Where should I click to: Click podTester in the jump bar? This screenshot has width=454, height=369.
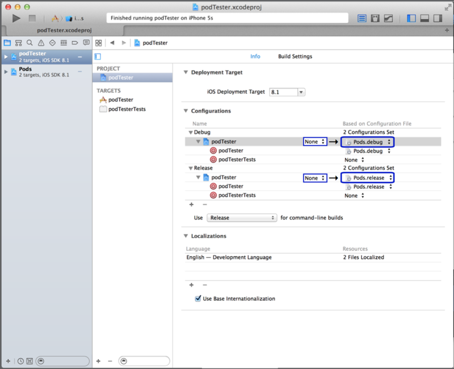[151, 43]
